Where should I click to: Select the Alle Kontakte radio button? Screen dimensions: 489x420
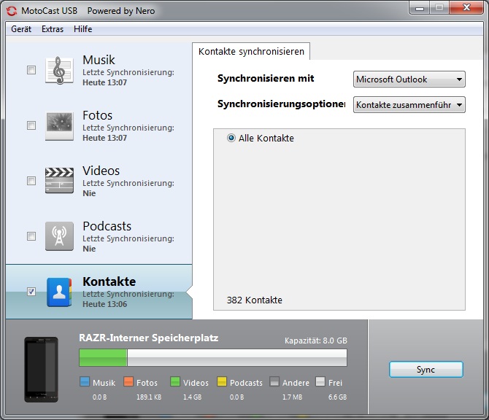coord(231,138)
